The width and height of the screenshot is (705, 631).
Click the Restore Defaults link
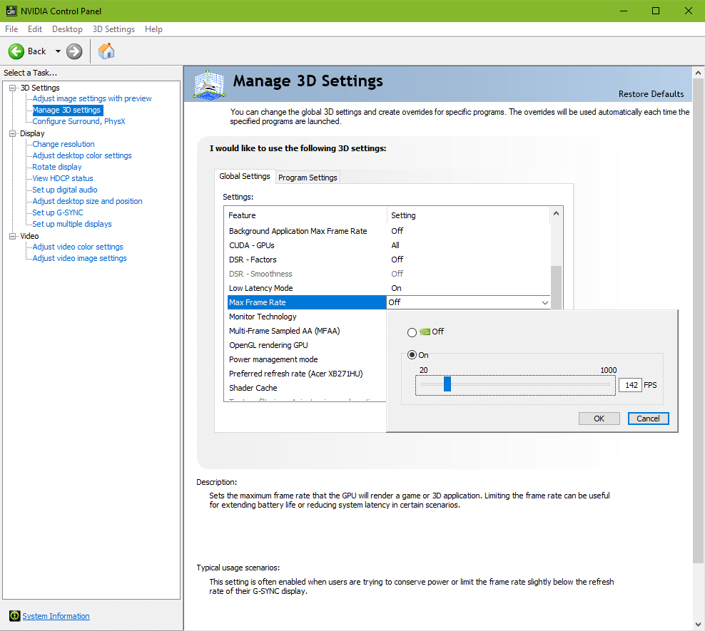pyautogui.click(x=651, y=94)
